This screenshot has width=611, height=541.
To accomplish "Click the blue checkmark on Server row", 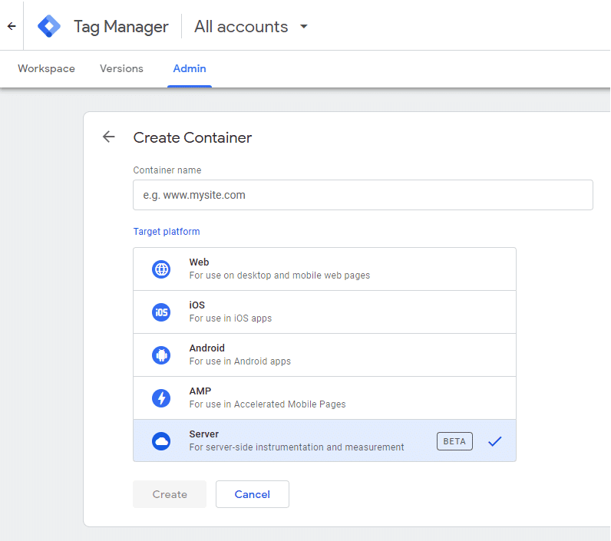I will coord(494,441).
